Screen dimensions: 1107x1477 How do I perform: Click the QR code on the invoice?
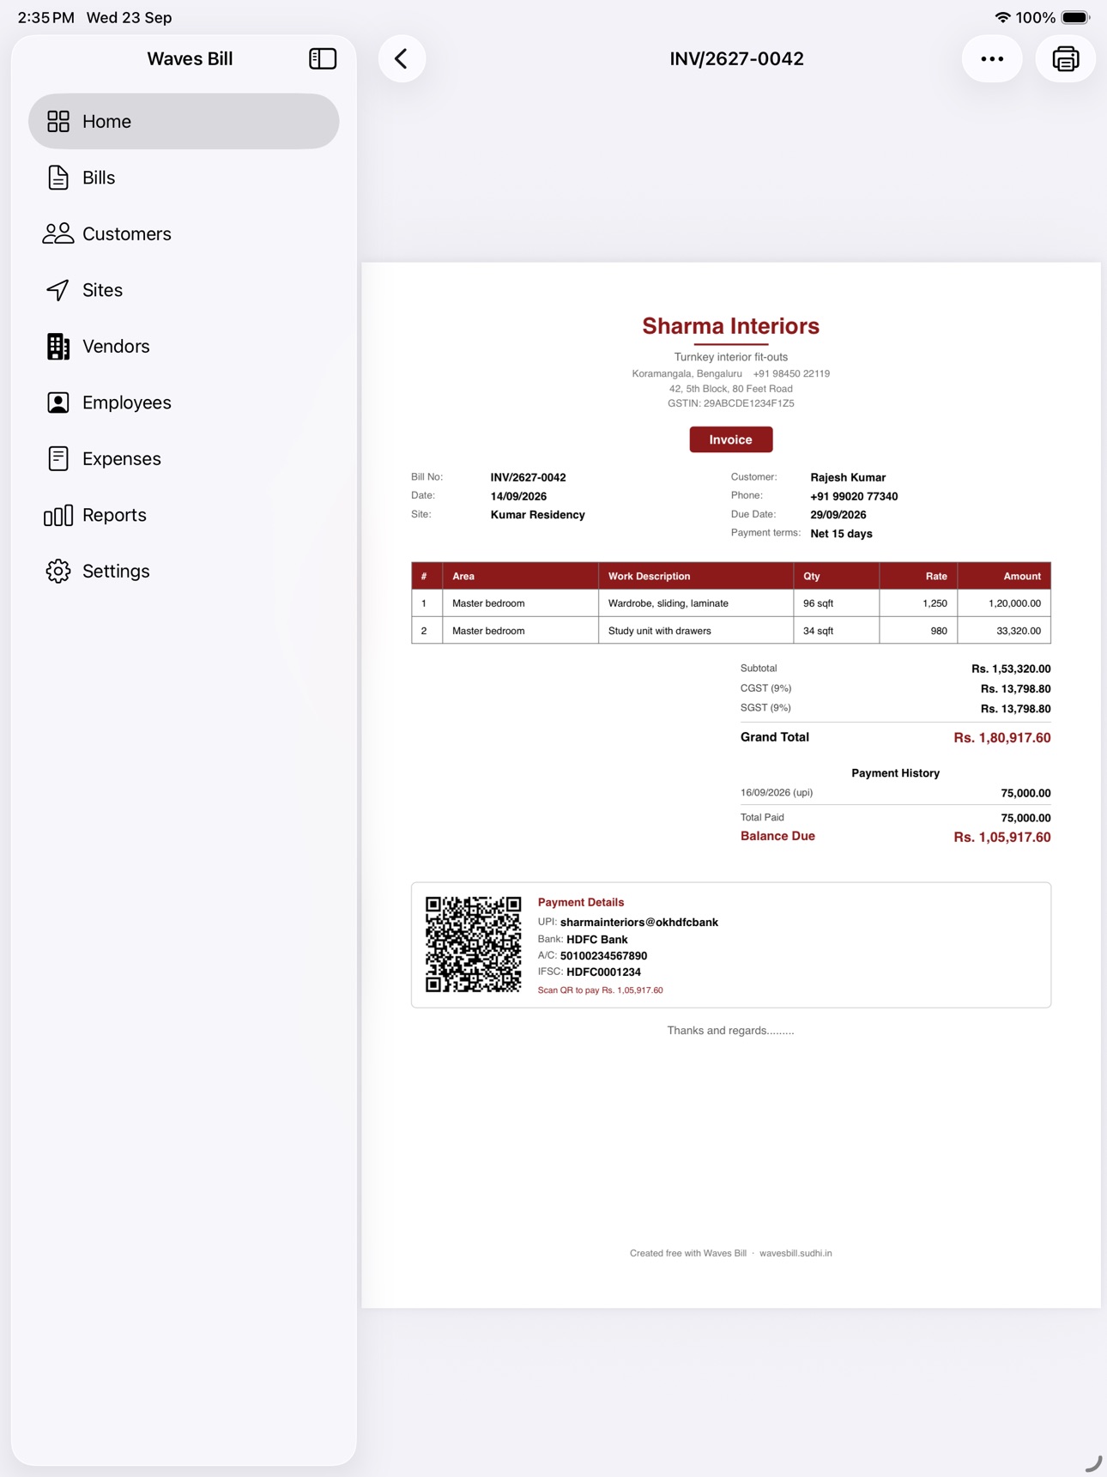(473, 944)
